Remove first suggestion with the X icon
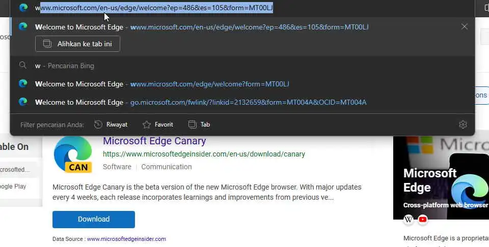The width and height of the screenshot is (489, 247). point(465,26)
